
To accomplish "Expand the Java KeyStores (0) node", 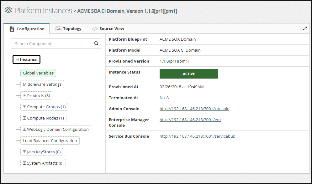I will (24, 152).
